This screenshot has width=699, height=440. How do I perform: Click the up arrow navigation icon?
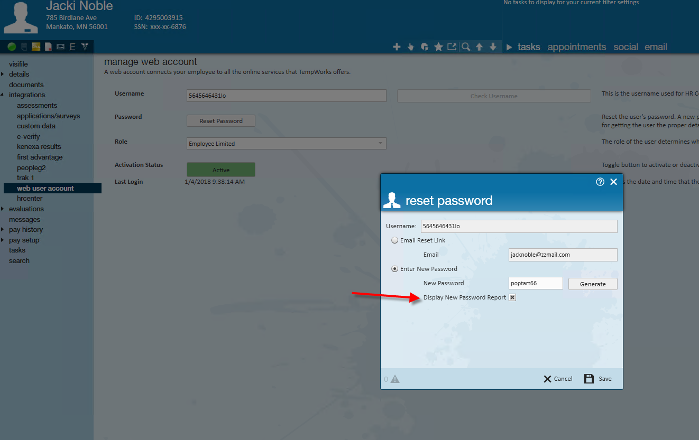(479, 47)
